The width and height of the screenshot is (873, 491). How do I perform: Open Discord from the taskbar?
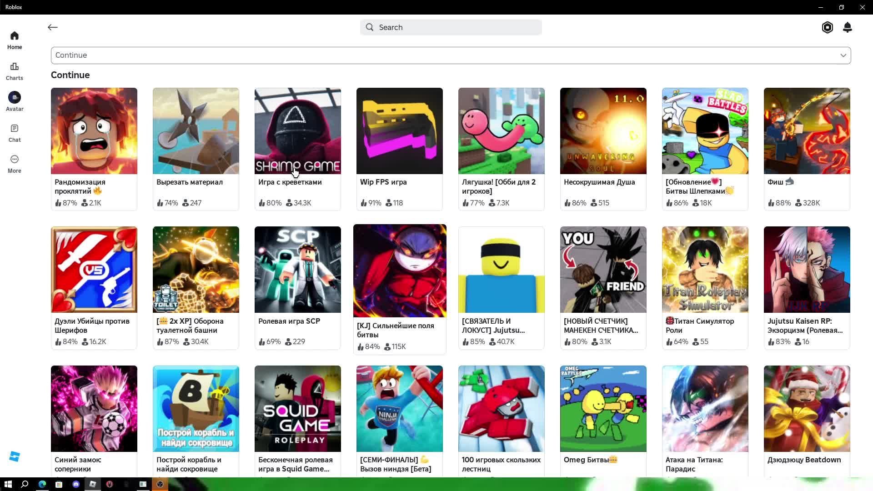(x=76, y=484)
